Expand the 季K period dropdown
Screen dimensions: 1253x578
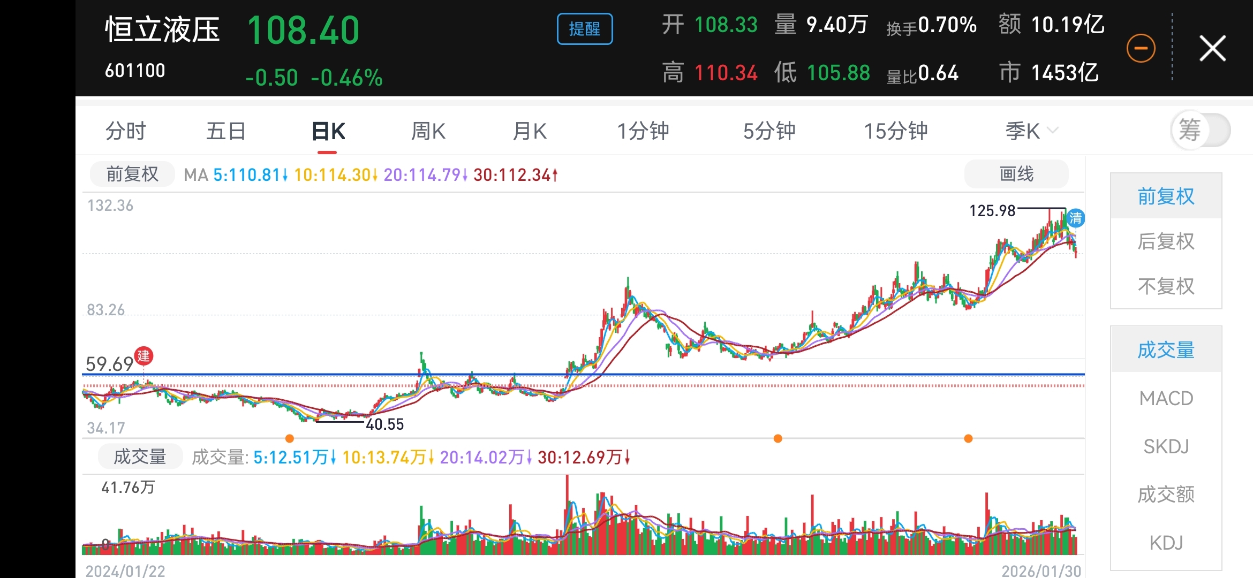(x=1031, y=131)
